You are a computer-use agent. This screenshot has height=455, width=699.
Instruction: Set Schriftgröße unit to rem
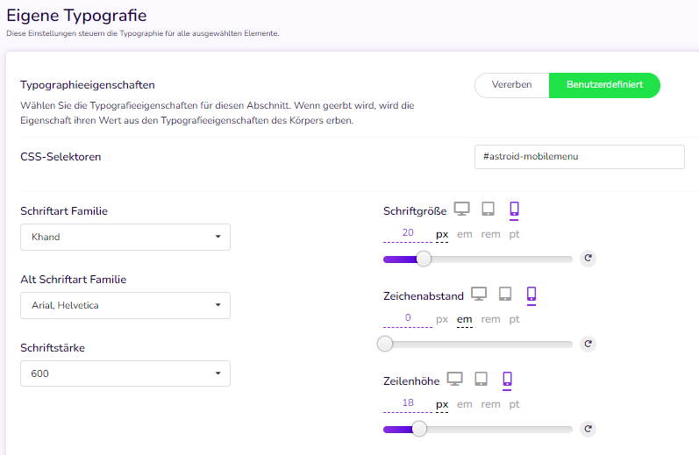coord(490,234)
